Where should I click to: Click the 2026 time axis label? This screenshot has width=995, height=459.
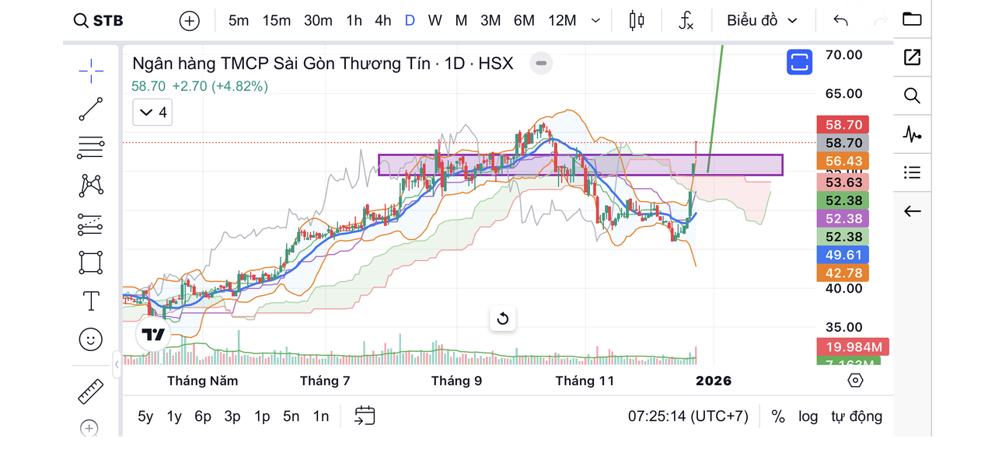coord(714,381)
